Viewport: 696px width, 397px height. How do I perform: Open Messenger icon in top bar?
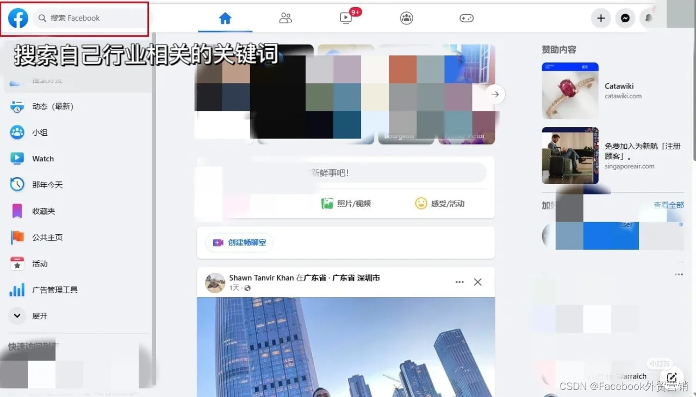[x=625, y=18]
